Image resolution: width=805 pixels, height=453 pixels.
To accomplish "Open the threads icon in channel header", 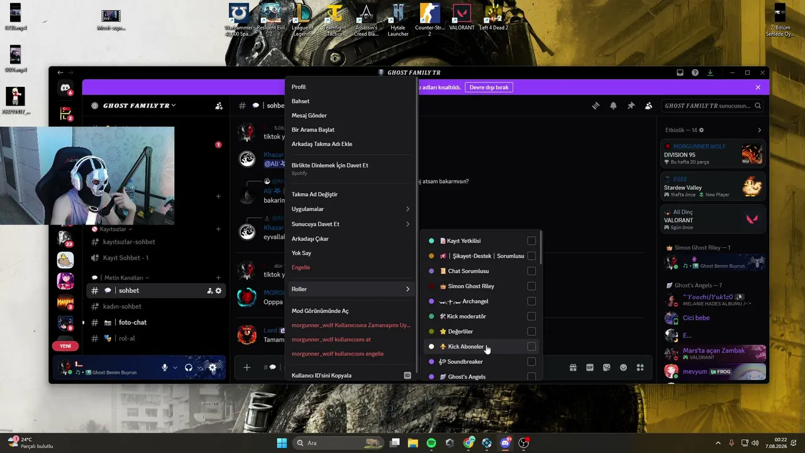I will (x=596, y=106).
